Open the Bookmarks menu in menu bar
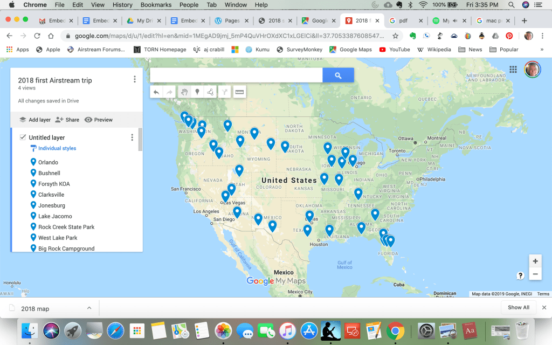 click(x=155, y=5)
